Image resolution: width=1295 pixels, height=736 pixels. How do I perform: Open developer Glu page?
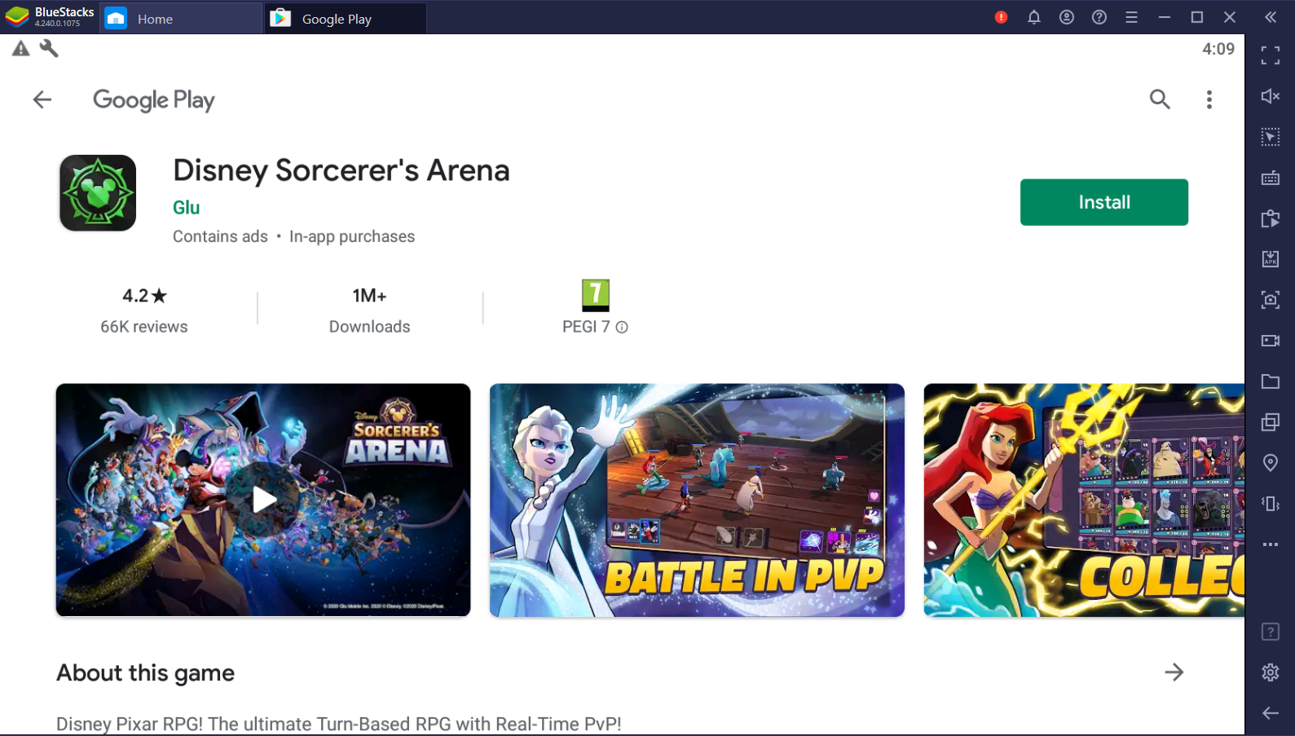point(186,208)
